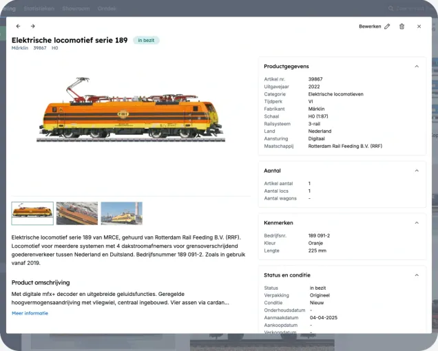Click Tijdperk value 'VI'
The width and height of the screenshot is (438, 351).
(x=311, y=102)
